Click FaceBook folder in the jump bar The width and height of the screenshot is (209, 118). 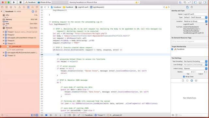[x=68, y=7]
